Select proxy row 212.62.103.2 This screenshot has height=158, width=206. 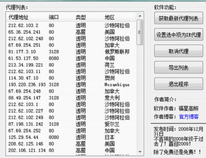[x=71, y=25]
